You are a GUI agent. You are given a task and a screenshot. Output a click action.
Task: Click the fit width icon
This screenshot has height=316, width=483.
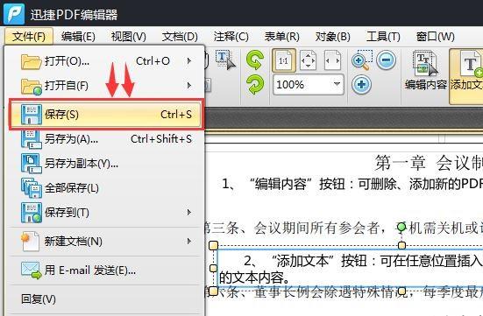333,60
